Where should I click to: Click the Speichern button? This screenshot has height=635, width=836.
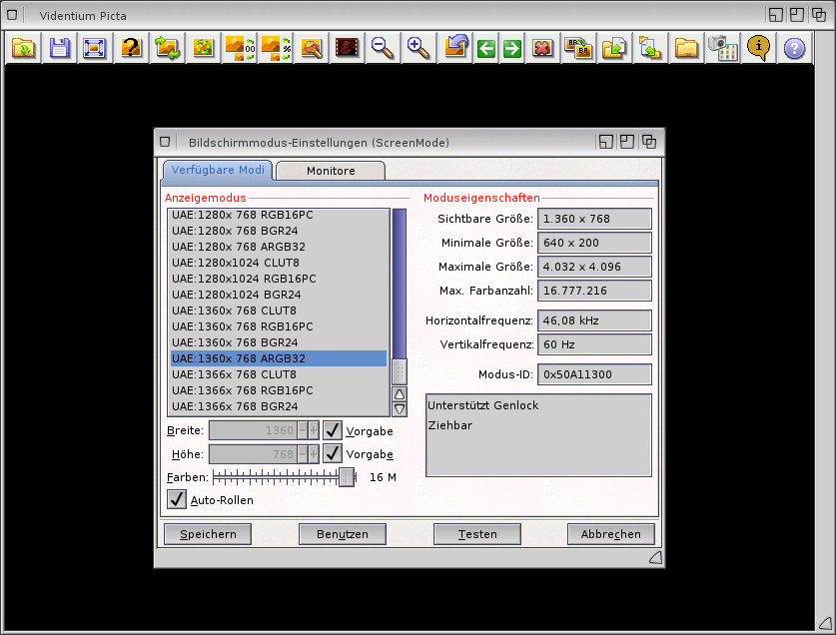(x=208, y=534)
